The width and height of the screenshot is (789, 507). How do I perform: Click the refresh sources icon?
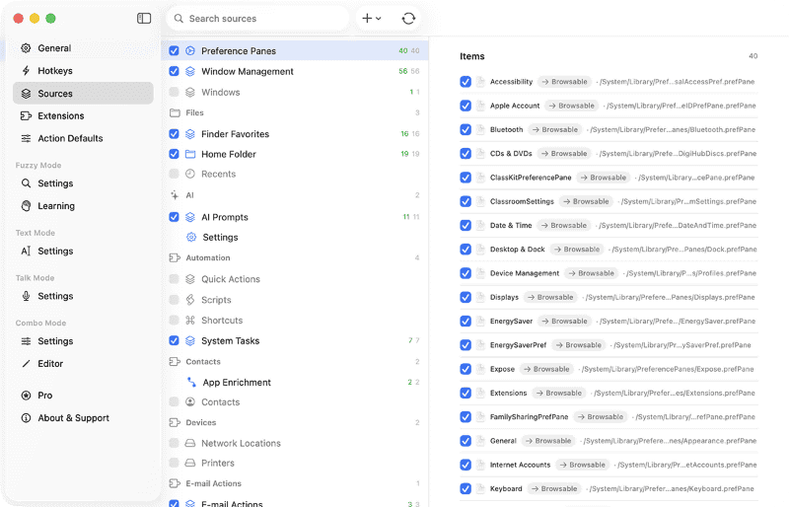click(408, 19)
